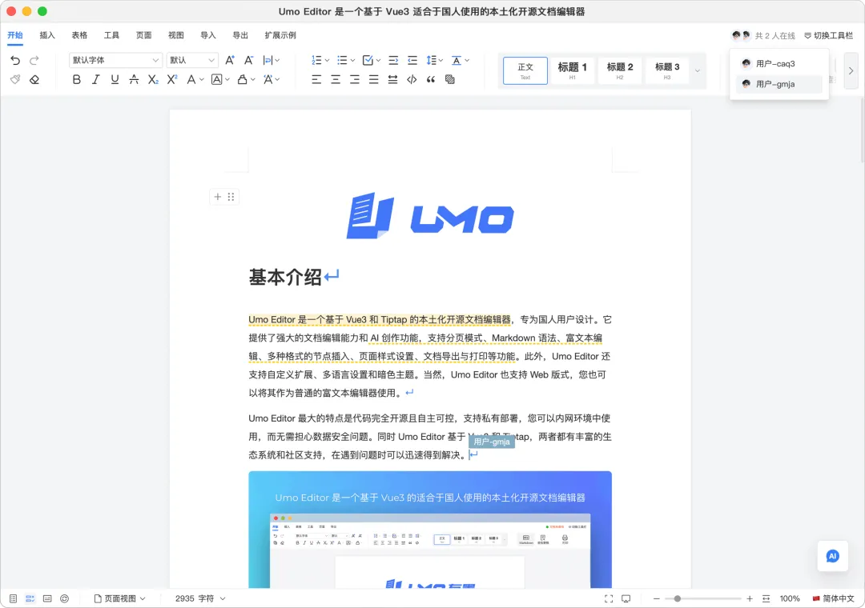The height and width of the screenshot is (608, 865).
Task: Select user 用户-gmja in online list
Action: (x=779, y=84)
